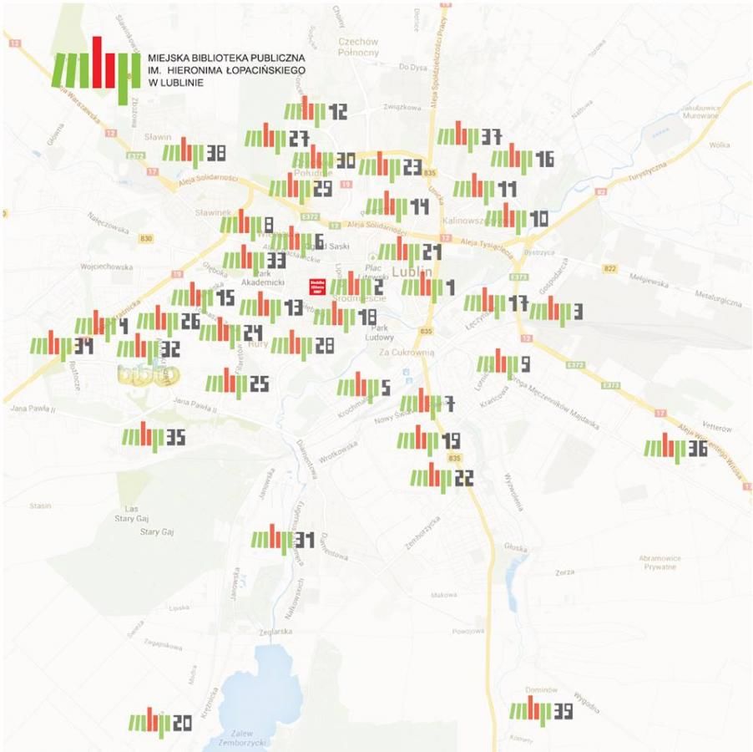Click branch marker 20 near Zalew Zemborzycki

tap(160, 722)
